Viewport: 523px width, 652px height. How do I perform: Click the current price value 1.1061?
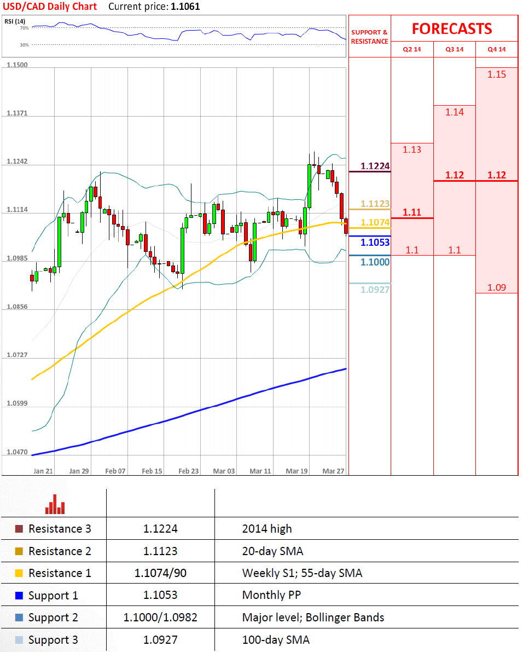coord(185,7)
